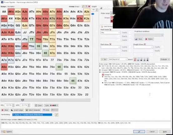Open the Made hands 'Any' dropdown
Image resolution: width=173 pixels, height=135 pixels.
(110, 33)
